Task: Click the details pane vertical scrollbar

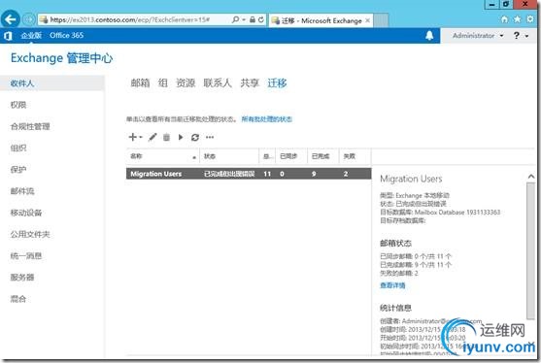Action: 530,250
